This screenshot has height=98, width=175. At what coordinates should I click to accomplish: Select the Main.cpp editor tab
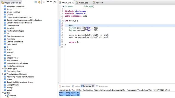coord(66,3)
